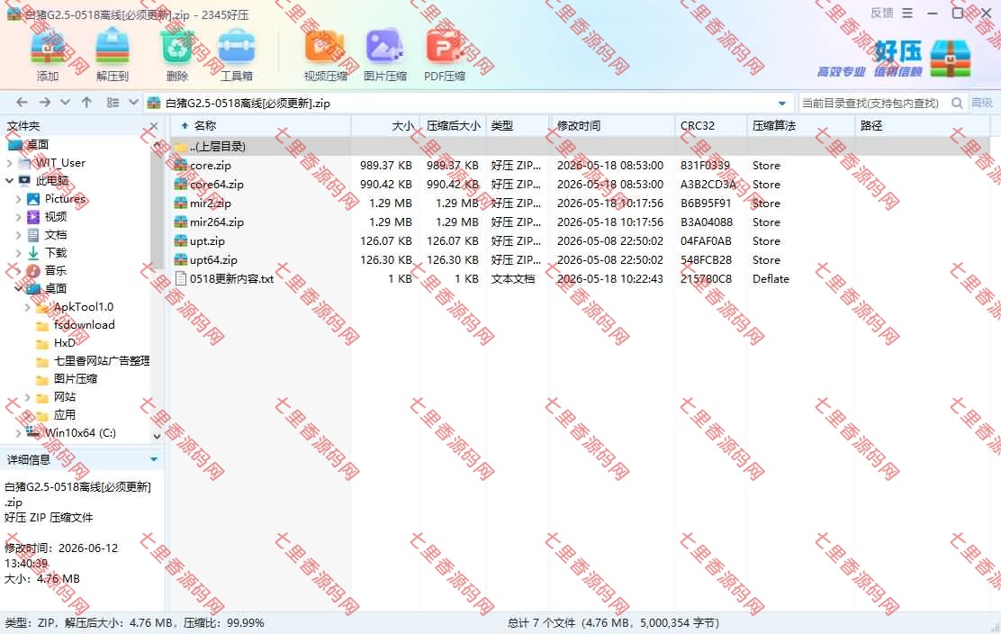Image resolution: width=1001 pixels, height=634 pixels.
Task: Click CRC32 value 831F0339
Action: 705,166
